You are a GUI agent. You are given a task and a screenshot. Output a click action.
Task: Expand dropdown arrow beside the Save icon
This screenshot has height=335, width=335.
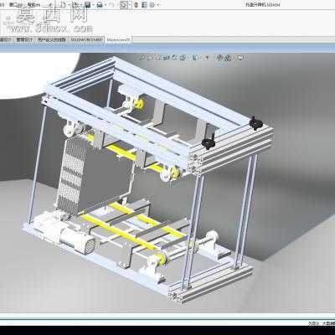pyautogui.click(x=93, y=5)
